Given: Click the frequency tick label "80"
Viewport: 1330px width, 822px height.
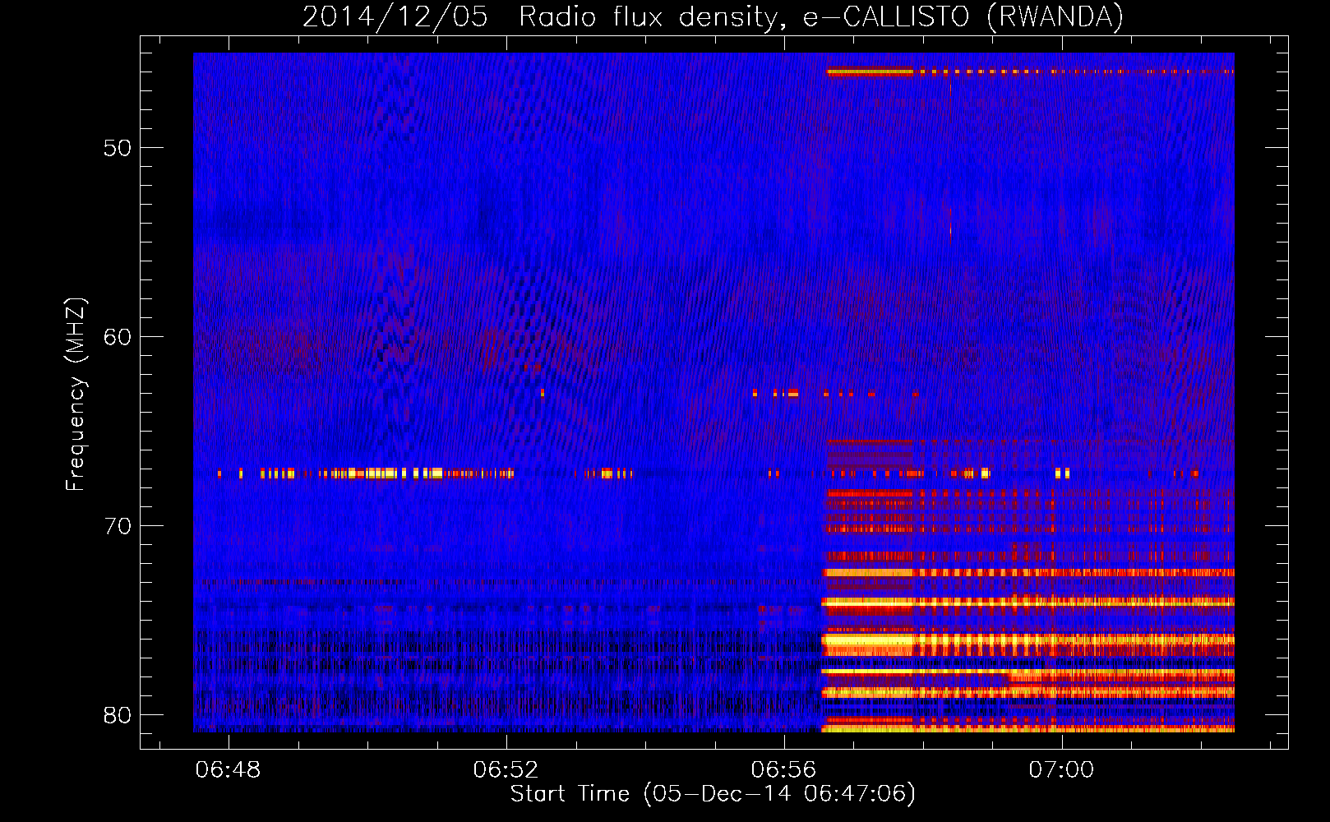Looking at the screenshot, I should [118, 715].
